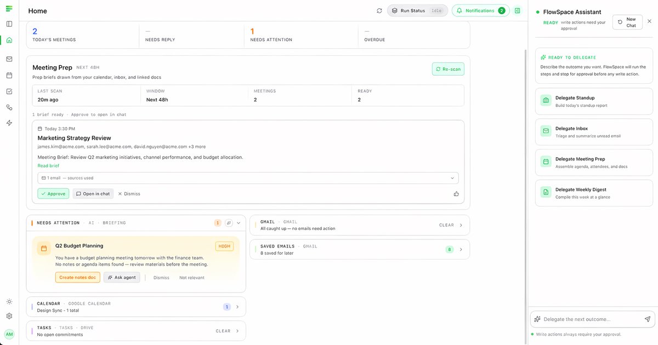Image resolution: width=658 pixels, height=345 pixels.
Task: Open the AM user avatar
Action: coord(9,334)
